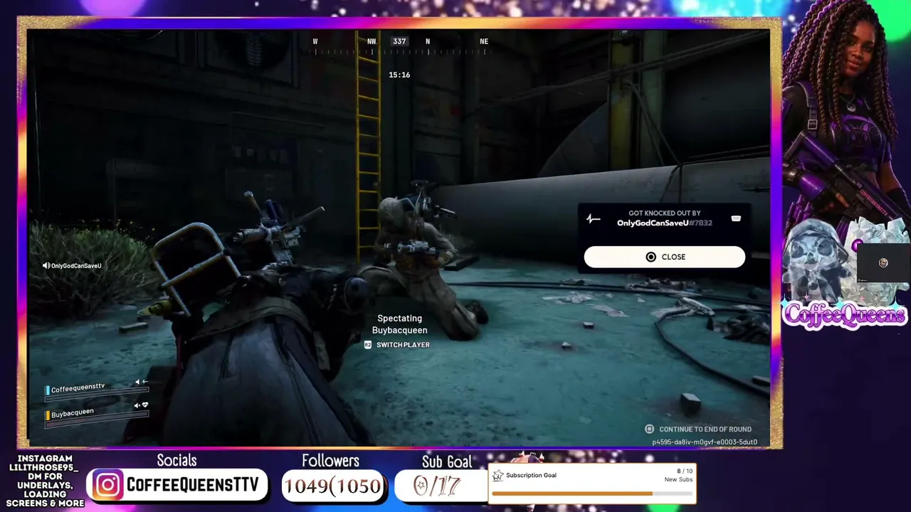
Task: Click the Buybacqueen health bar
Action: point(97,420)
